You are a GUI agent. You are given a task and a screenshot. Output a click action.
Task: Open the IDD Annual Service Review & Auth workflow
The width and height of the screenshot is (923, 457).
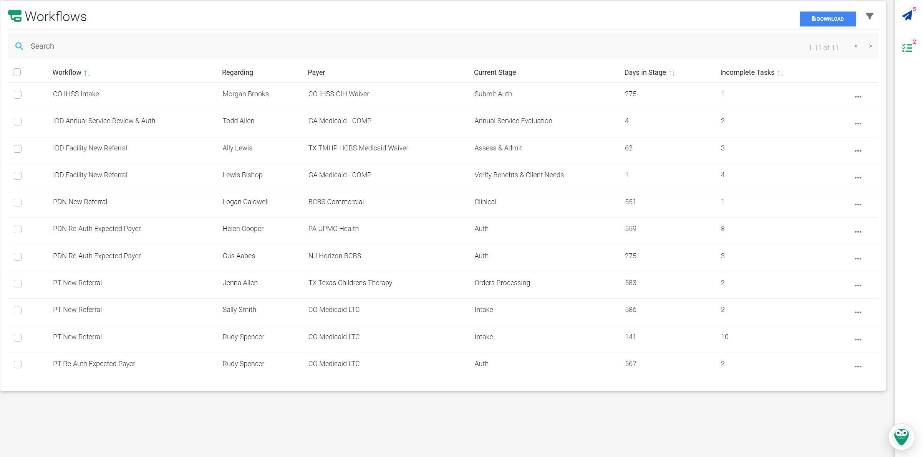click(x=104, y=121)
